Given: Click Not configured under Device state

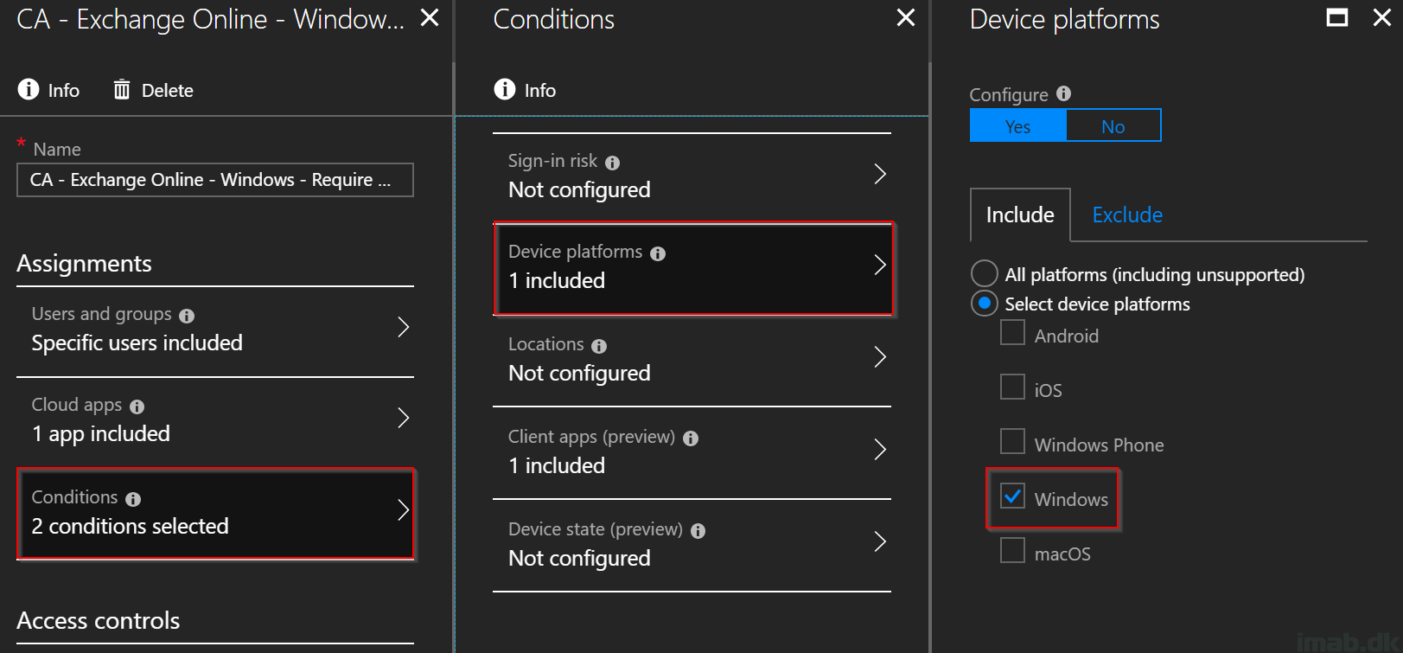Looking at the screenshot, I should 579,558.
